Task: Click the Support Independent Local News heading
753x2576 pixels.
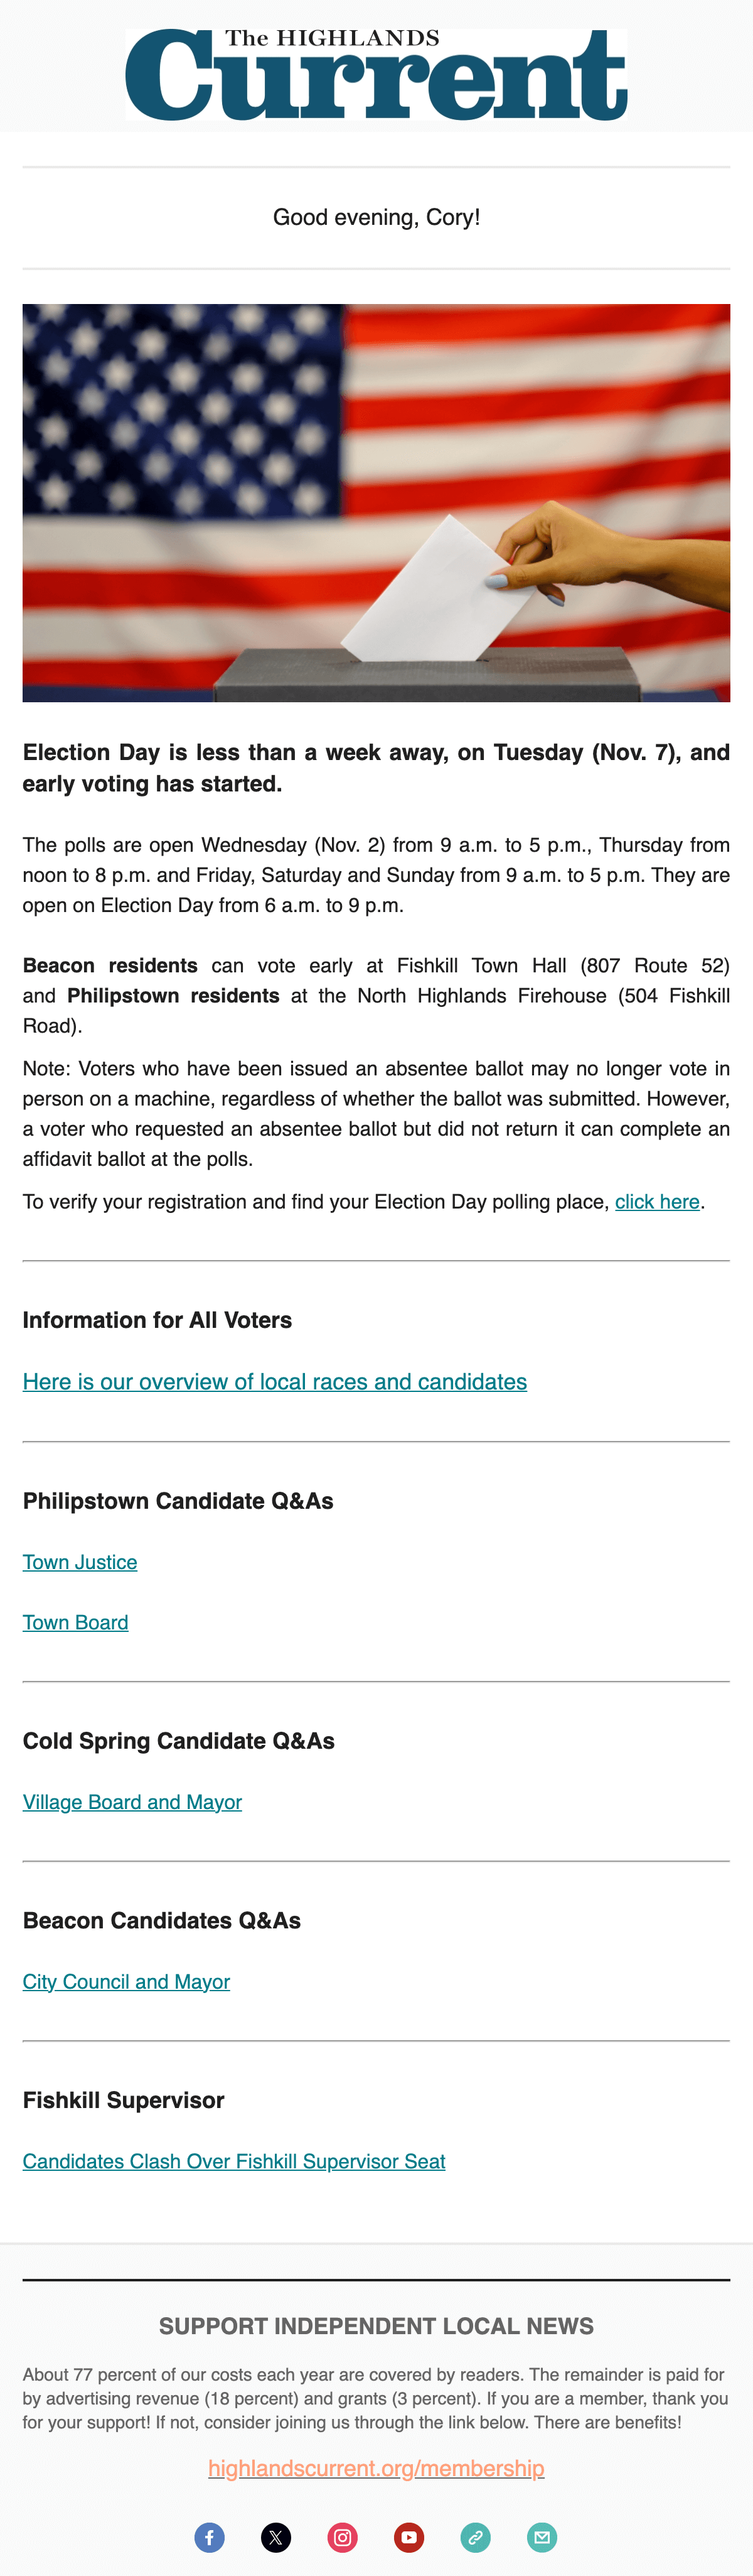Action: (x=376, y=2326)
